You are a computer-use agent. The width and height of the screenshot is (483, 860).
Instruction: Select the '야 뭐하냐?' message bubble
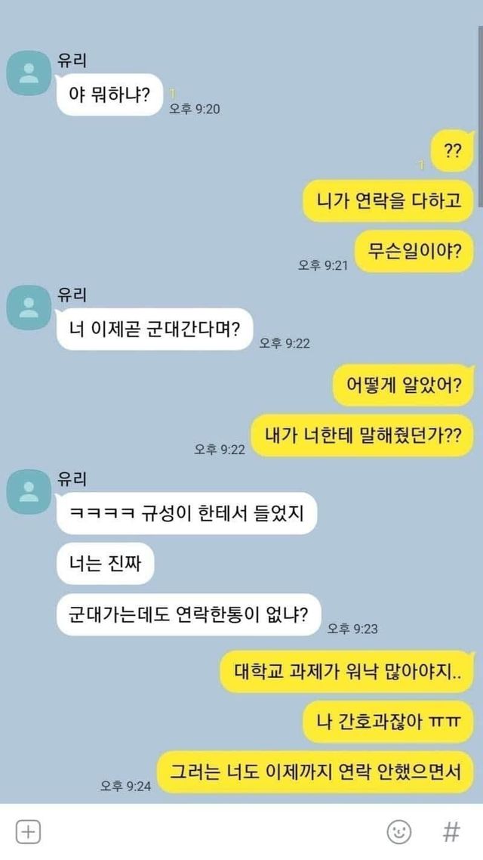coord(110,94)
